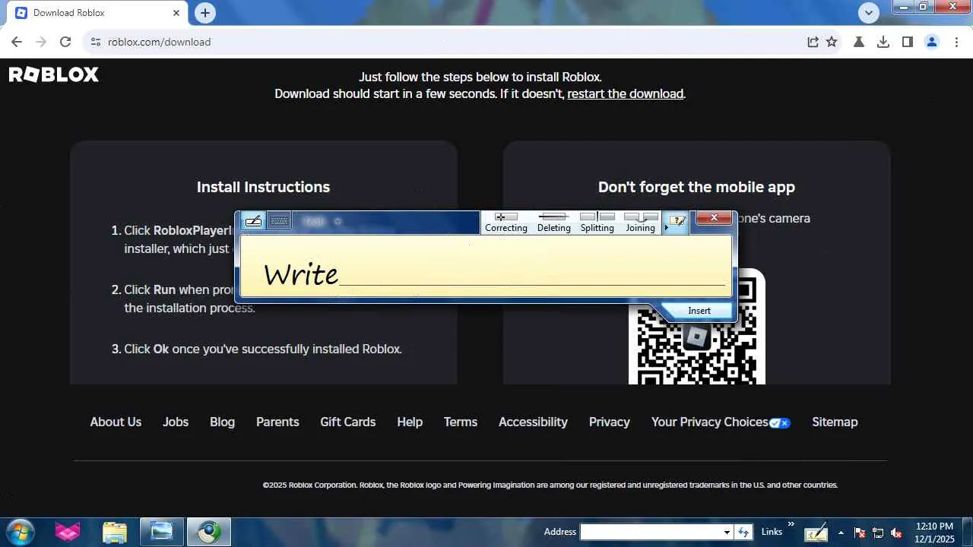Show the Joining gesture demo
Image resolution: width=973 pixels, height=547 pixels.
(x=640, y=223)
